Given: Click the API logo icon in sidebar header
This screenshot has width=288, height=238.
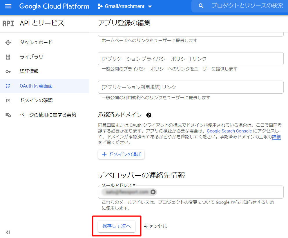Looking at the screenshot, I should point(8,23).
